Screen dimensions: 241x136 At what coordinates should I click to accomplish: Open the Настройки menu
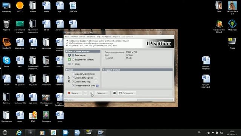[x=107, y=37]
